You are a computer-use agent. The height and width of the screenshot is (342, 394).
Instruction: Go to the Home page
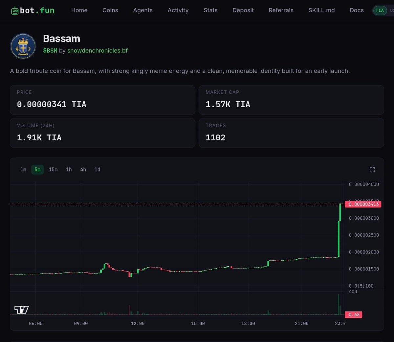click(x=79, y=10)
